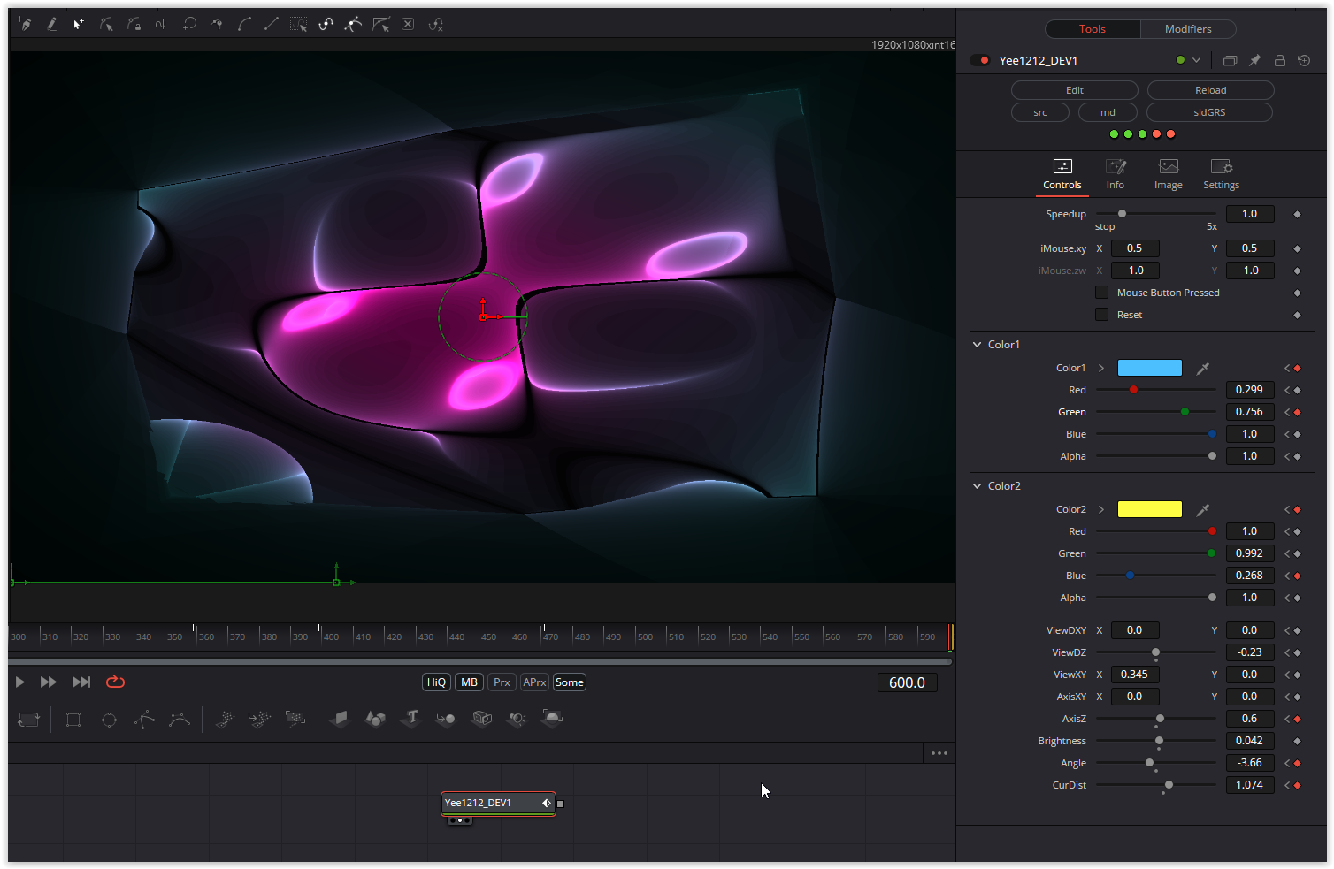Add the Renderer 3D tool
1334x869 pixels.
point(552,720)
